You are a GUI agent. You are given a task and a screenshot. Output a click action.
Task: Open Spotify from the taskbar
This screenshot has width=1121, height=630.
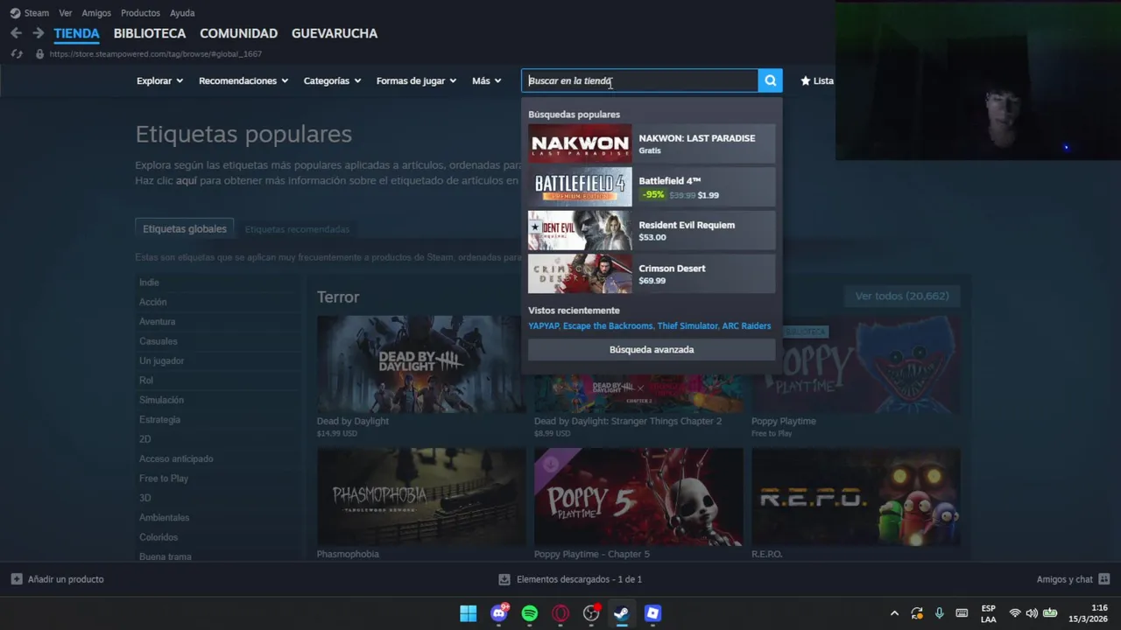(530, 613)
